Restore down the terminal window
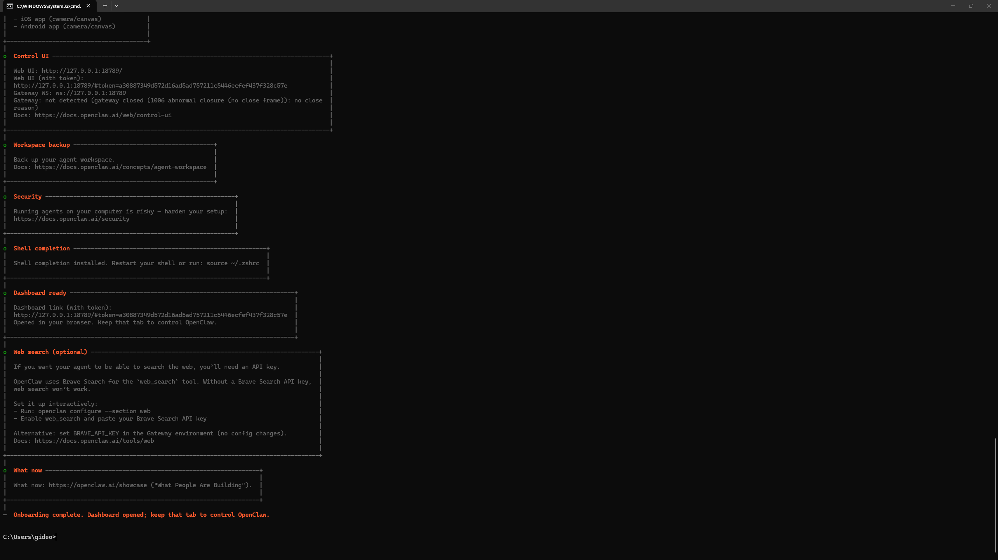This screenshot has width=998, height=560. pyautogui.click(x=971, y=6)
